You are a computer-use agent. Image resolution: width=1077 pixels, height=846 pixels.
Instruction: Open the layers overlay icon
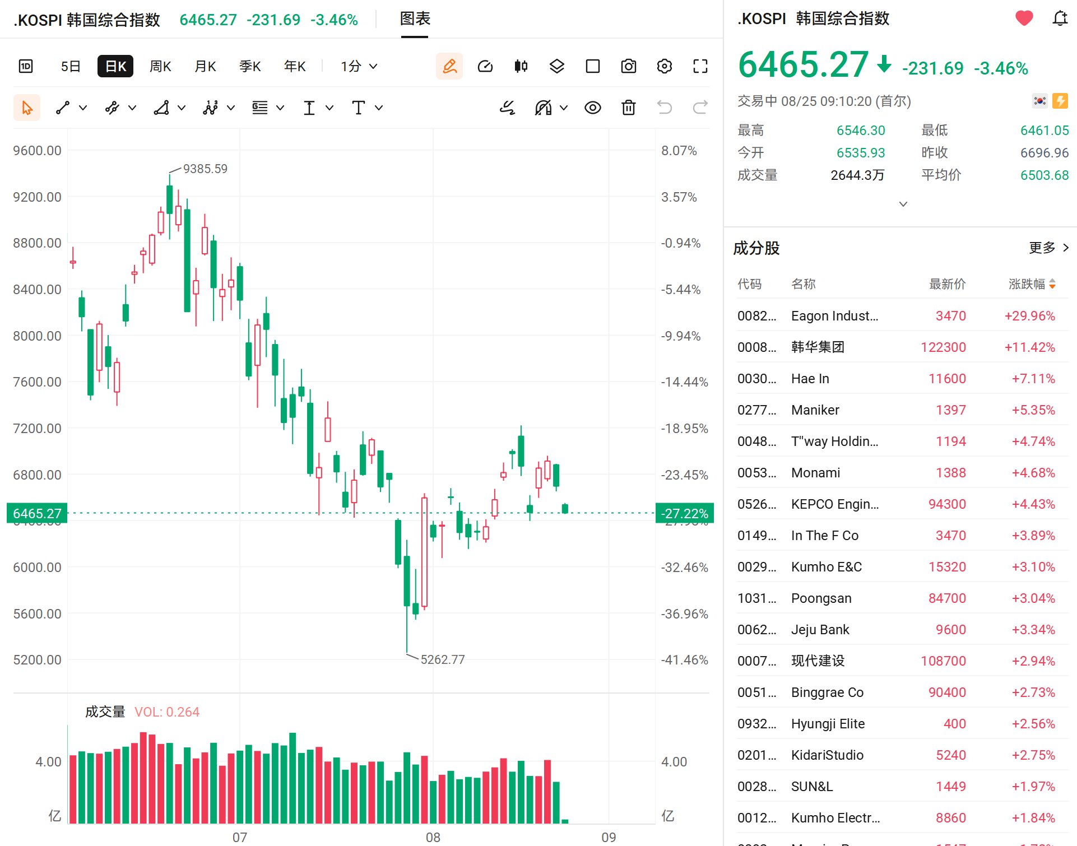coord(557,66)
